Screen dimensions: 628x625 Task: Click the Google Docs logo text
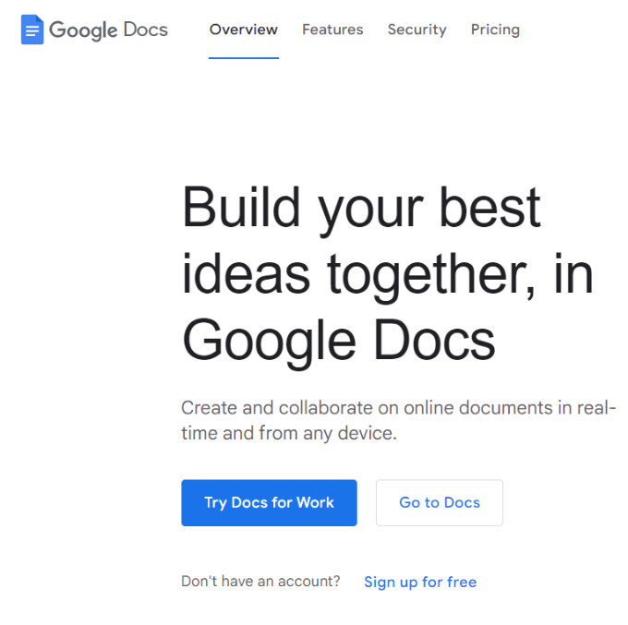tap(109, 30)
